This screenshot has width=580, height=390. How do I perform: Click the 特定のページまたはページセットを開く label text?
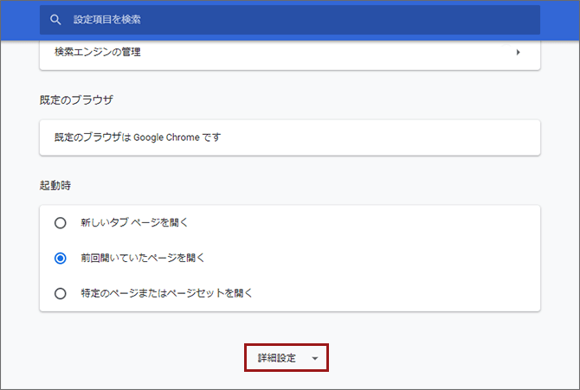point(166,293)
